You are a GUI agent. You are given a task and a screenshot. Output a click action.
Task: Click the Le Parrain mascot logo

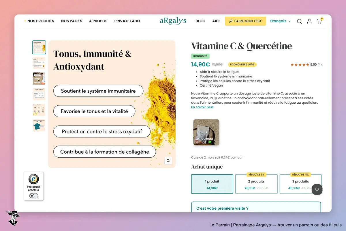[x=12, y=218]
